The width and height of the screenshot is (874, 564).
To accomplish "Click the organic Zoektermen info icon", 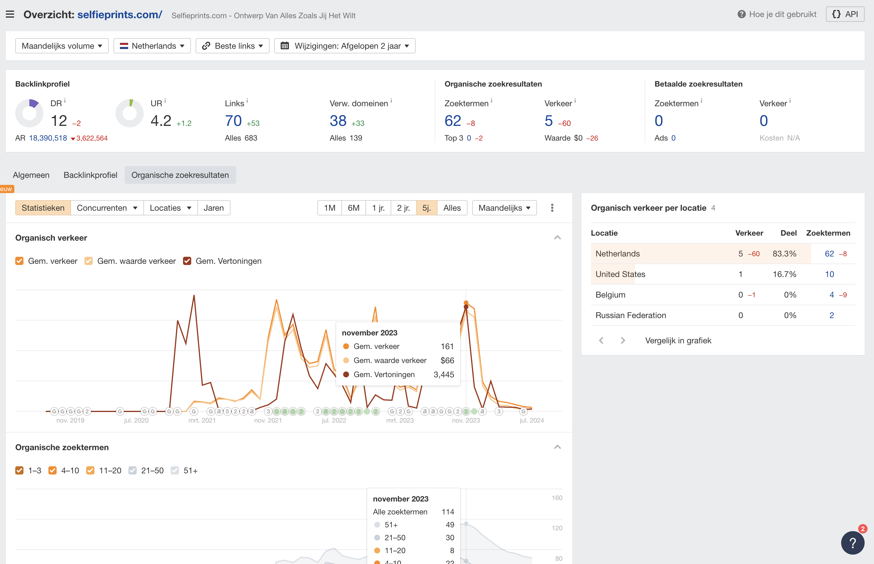I will point(492,100).
